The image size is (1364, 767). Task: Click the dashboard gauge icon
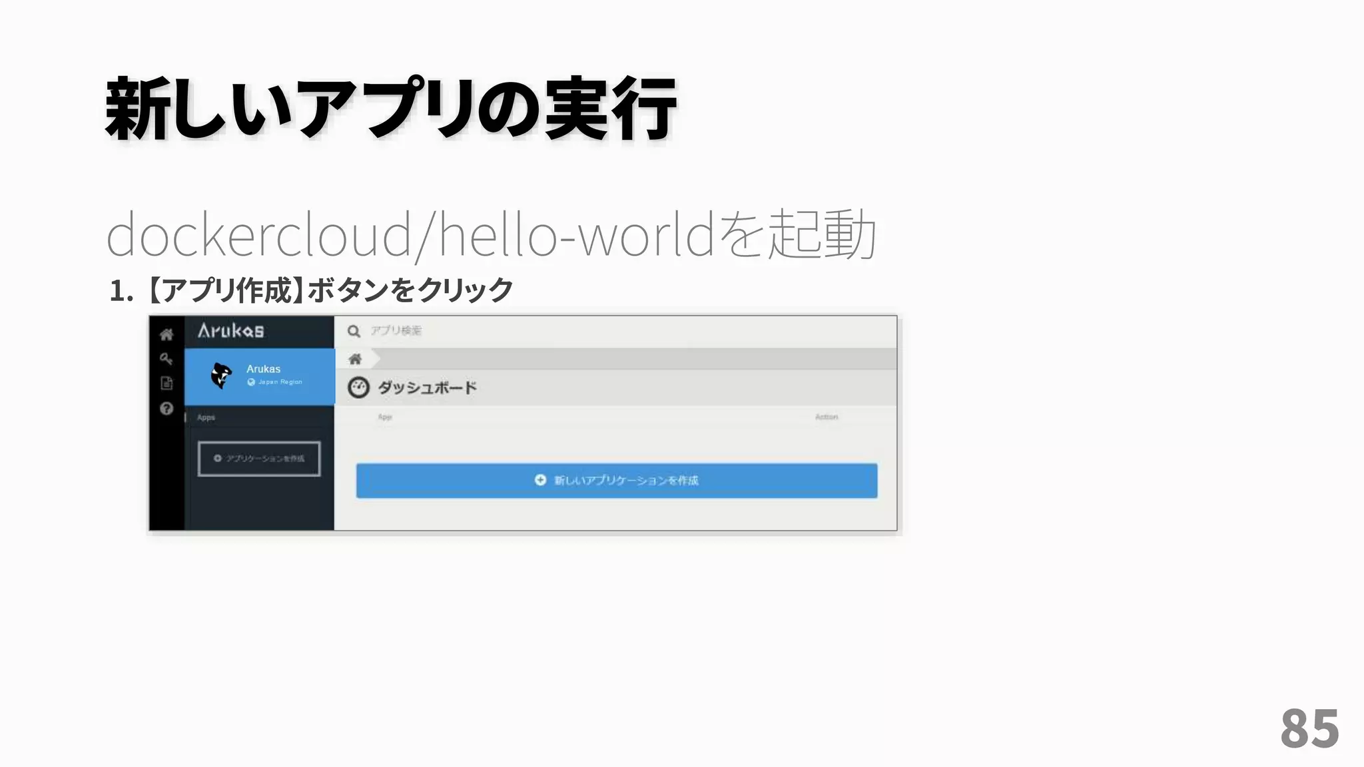[358, 387]
